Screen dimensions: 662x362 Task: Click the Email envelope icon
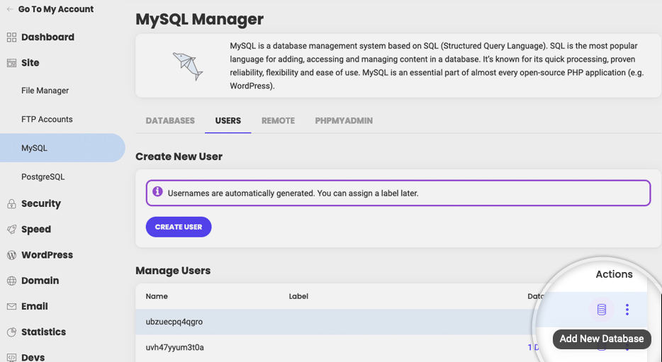pyautogui.click(x=11, y=306)
